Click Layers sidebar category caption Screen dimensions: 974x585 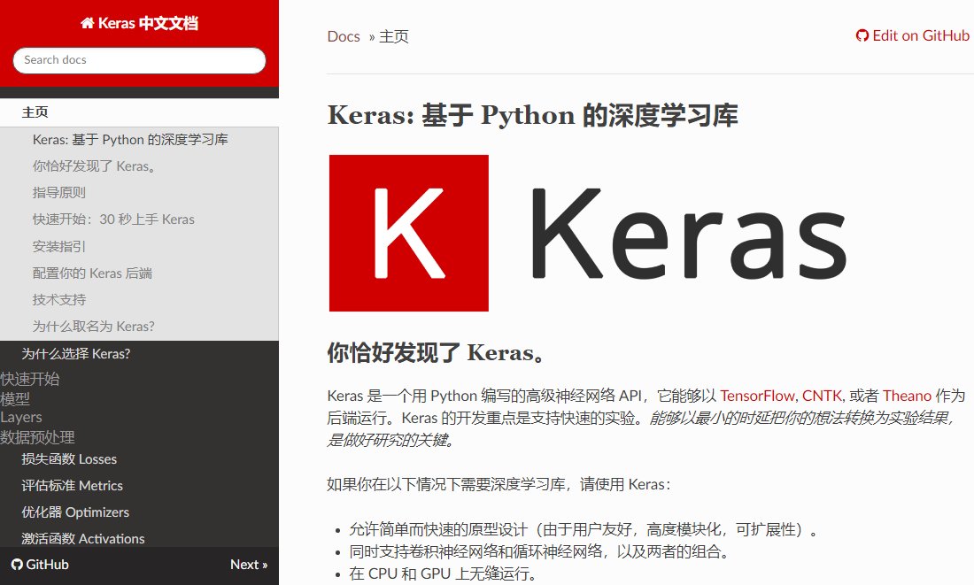pos(21,418)
